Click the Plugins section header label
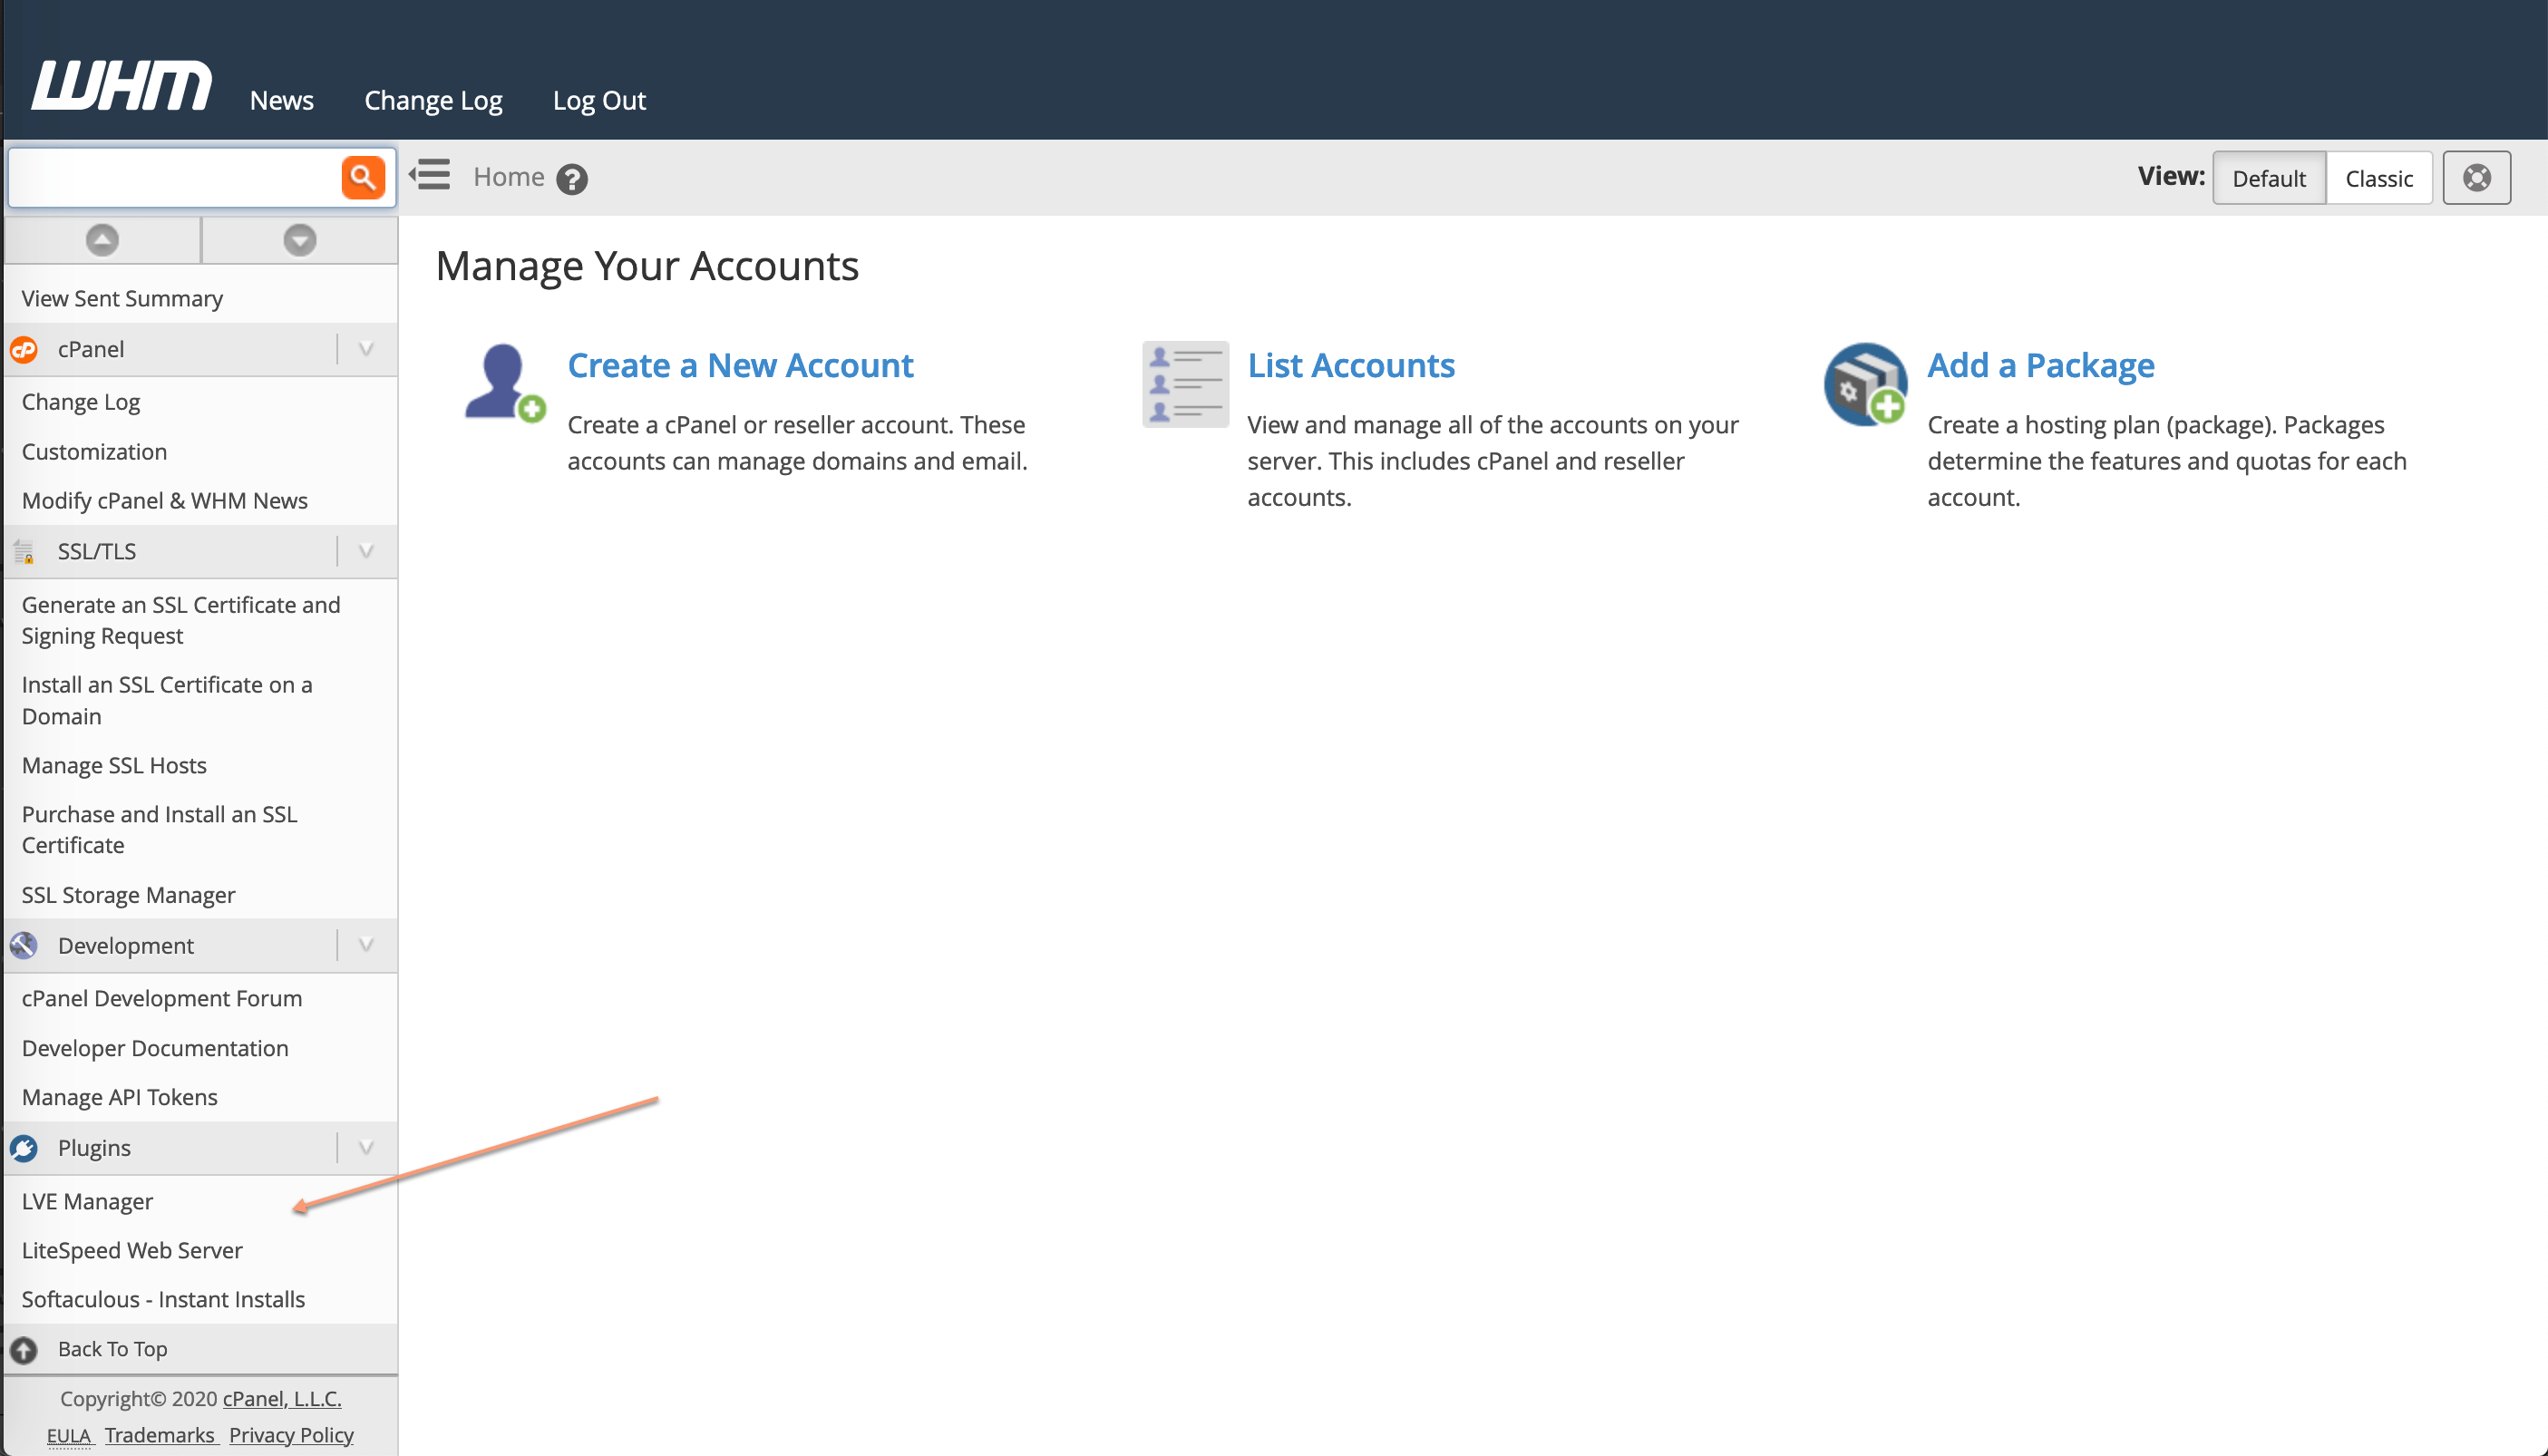 94,1148
